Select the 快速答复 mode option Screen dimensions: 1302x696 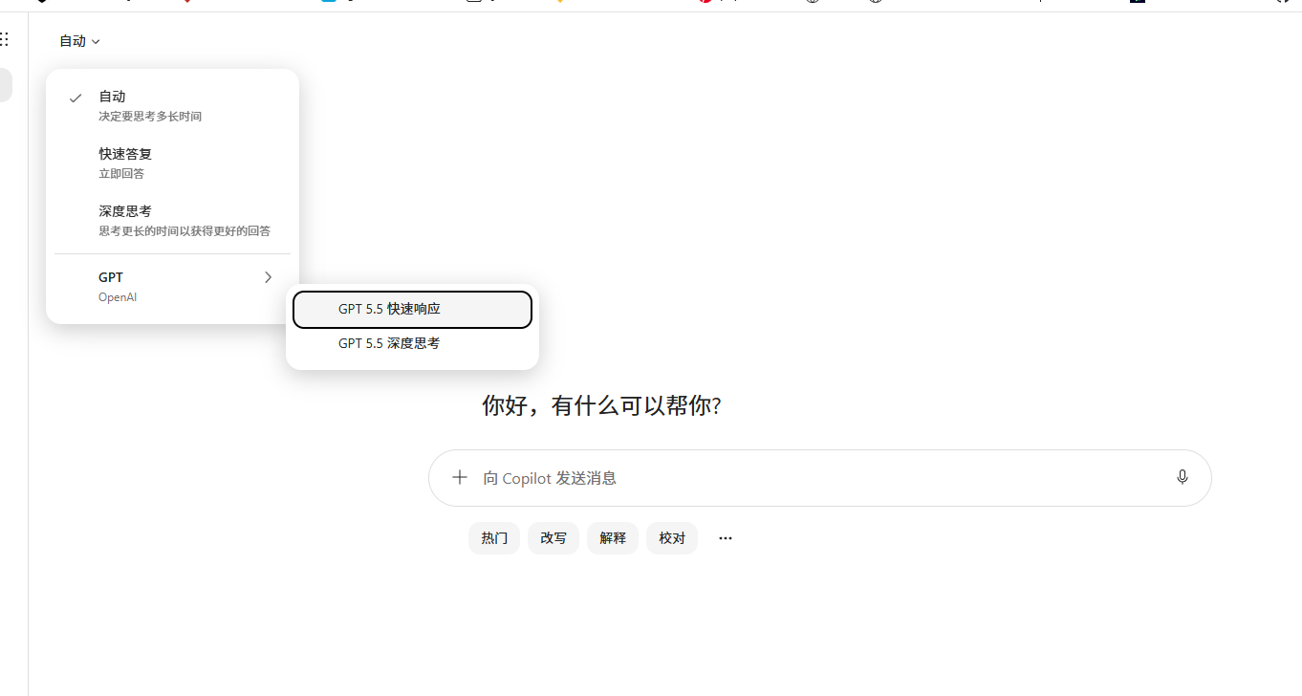coord(172,163)
